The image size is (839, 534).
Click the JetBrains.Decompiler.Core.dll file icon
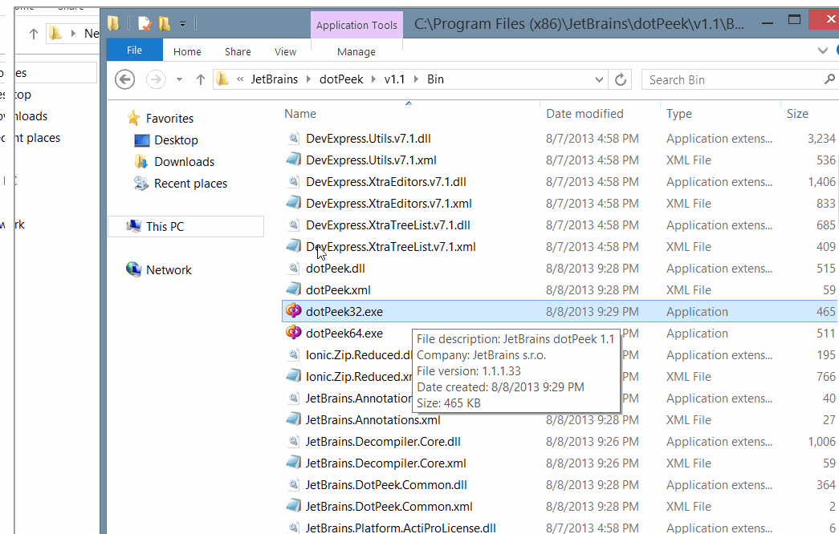pyautogui.click(x=293, y=441)
